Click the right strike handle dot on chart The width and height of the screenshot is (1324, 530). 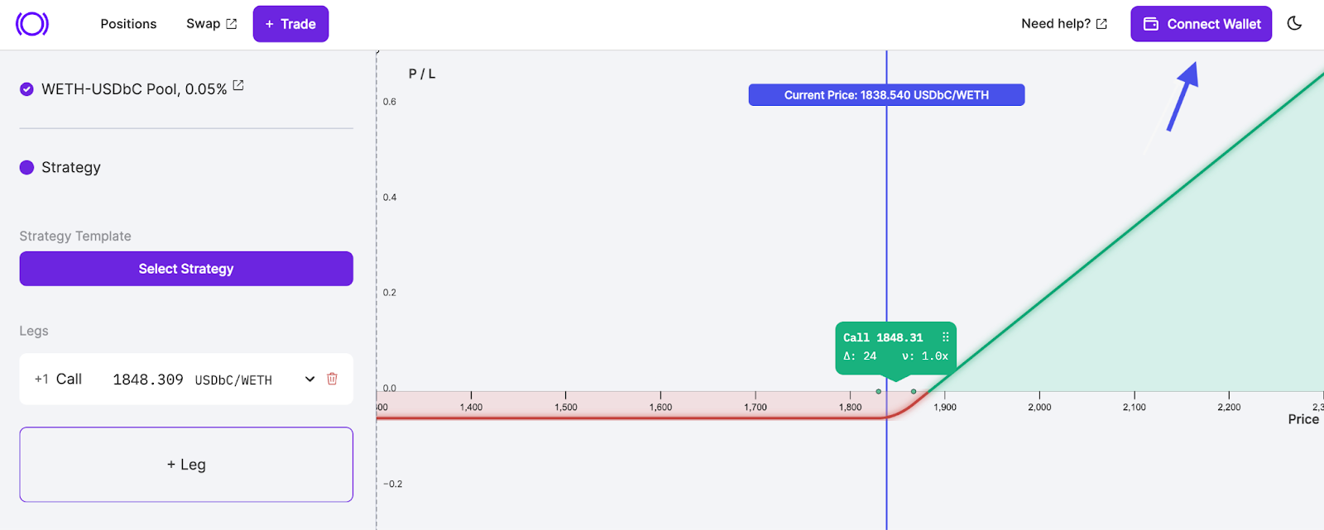(914, 391)
